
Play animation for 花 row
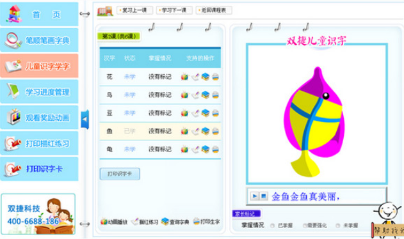pos(184,77)
